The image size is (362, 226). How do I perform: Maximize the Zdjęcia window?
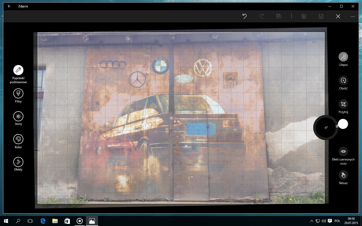341,6
